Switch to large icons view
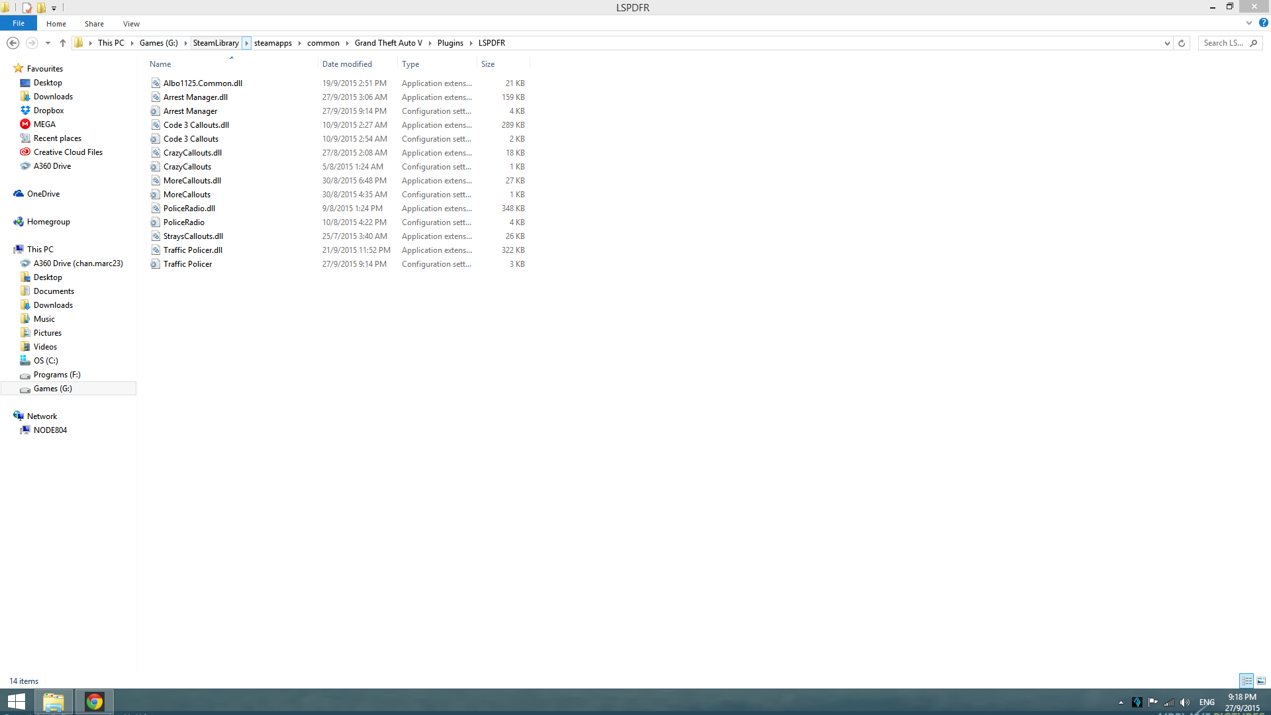1271x715 pixels. pyautogui.click(x=1261, y=681)
